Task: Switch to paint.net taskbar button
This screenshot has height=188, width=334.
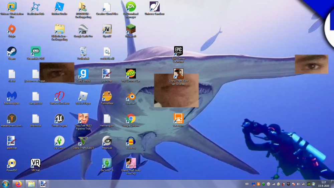Action: pyautogui.click(x=44, y=184)
